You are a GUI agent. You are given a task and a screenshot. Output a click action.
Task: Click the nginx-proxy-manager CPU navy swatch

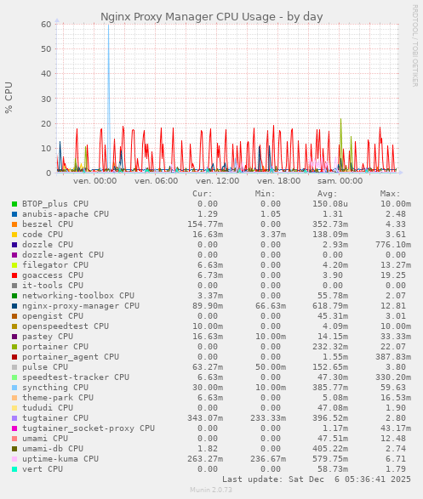[x=14, y=306]
